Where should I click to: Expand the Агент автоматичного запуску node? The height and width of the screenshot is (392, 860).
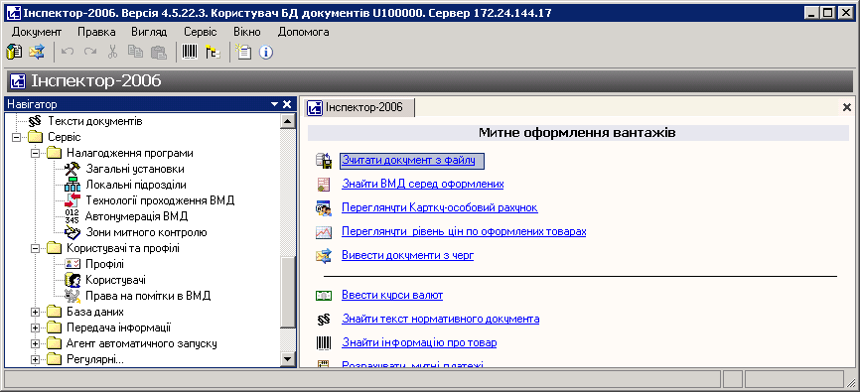(x=35, y=343)
